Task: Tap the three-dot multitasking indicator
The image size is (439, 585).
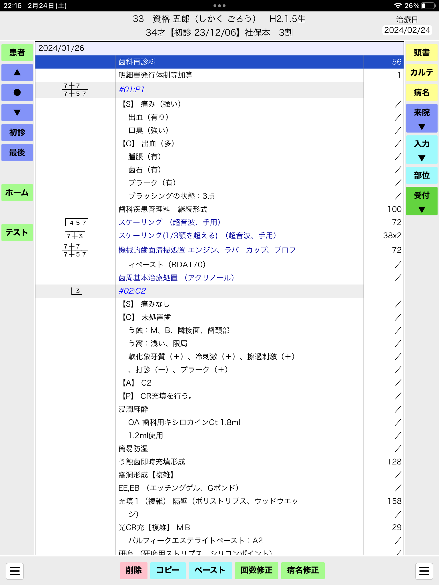Action: (219, 6)
